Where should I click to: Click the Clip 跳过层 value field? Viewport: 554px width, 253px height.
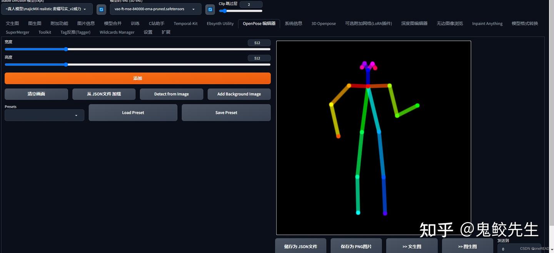click(251, 5)
